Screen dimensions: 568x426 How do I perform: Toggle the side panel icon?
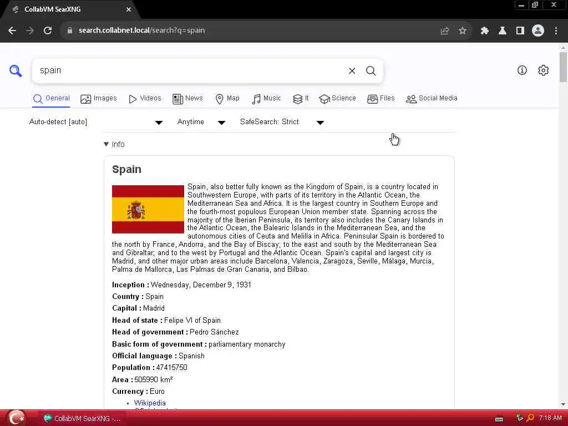520,31
